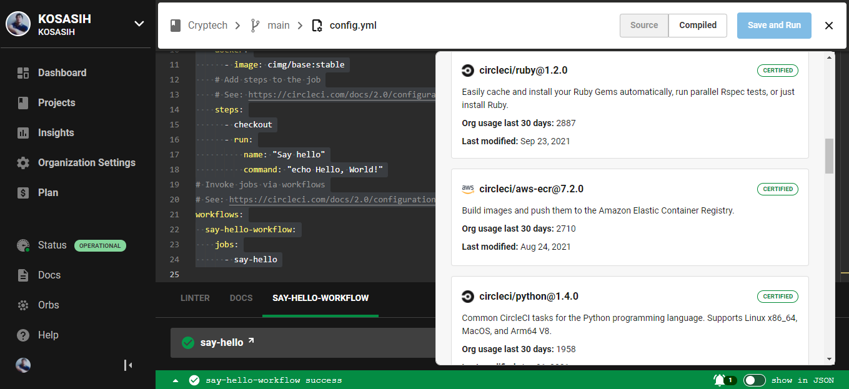This screenshot has width=849, height=389.
Task: Toggle show in JSON switch
Action: [755, 380]
